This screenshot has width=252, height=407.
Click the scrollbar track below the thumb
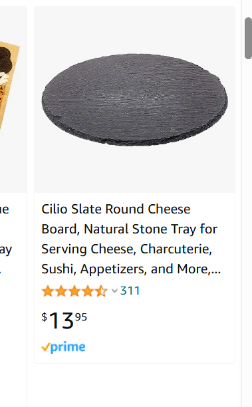pyautogui.click(x=248, y=233)
